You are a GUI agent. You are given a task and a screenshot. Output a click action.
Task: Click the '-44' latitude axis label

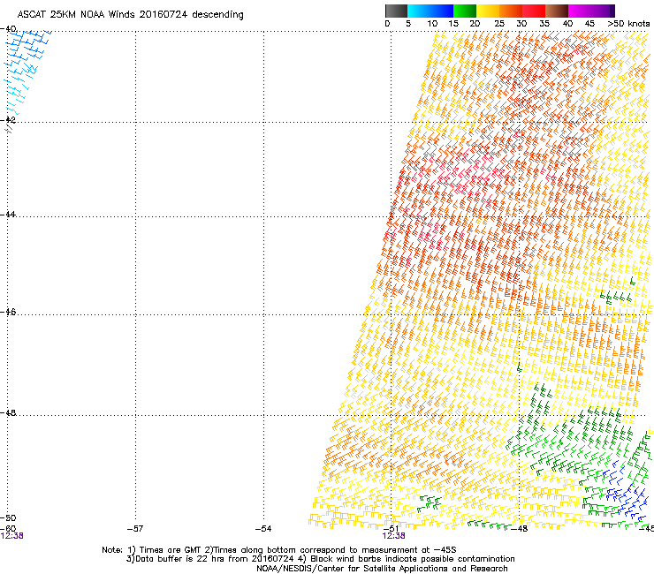point(8,215)
